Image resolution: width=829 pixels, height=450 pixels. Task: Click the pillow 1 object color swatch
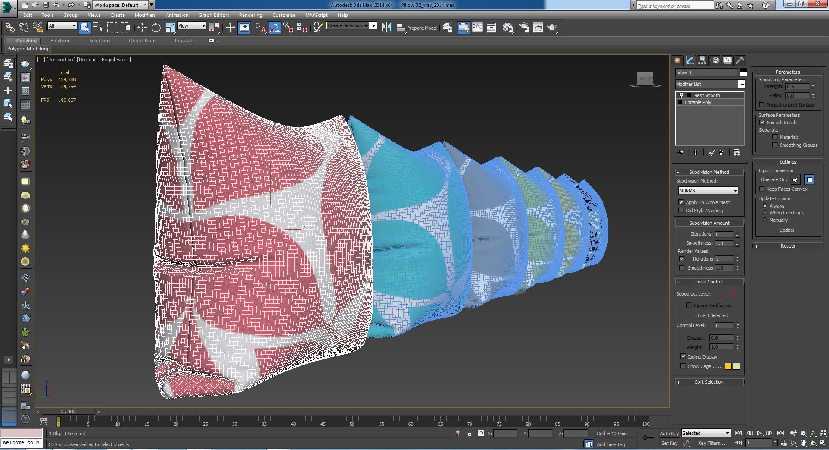click(743, 72)
